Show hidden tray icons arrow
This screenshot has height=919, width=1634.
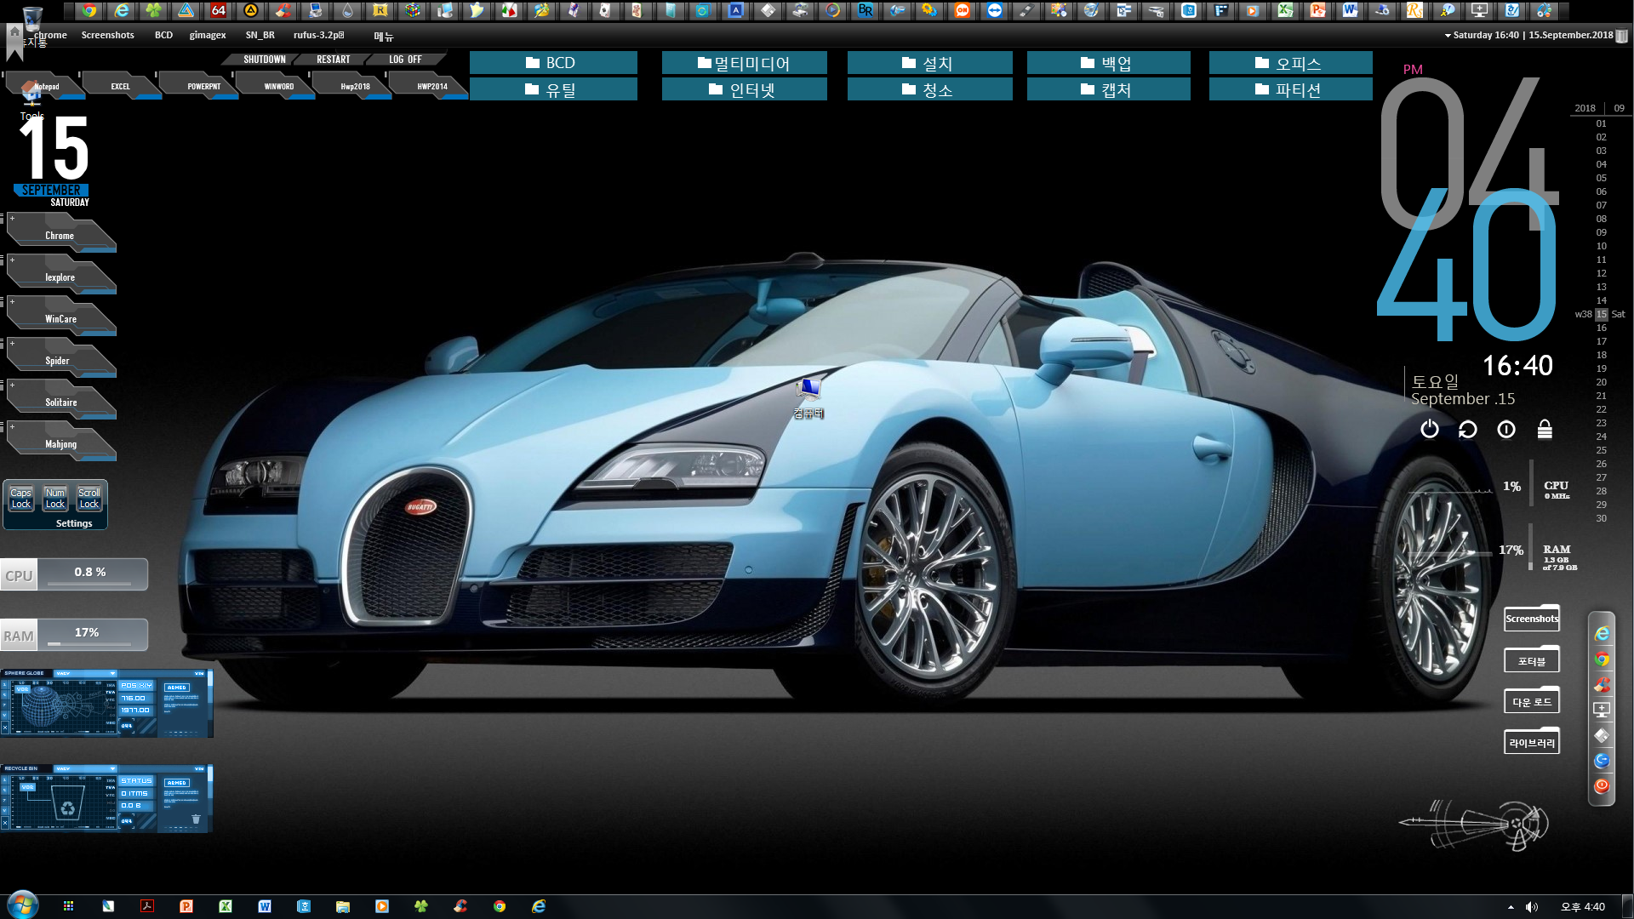1511,907
